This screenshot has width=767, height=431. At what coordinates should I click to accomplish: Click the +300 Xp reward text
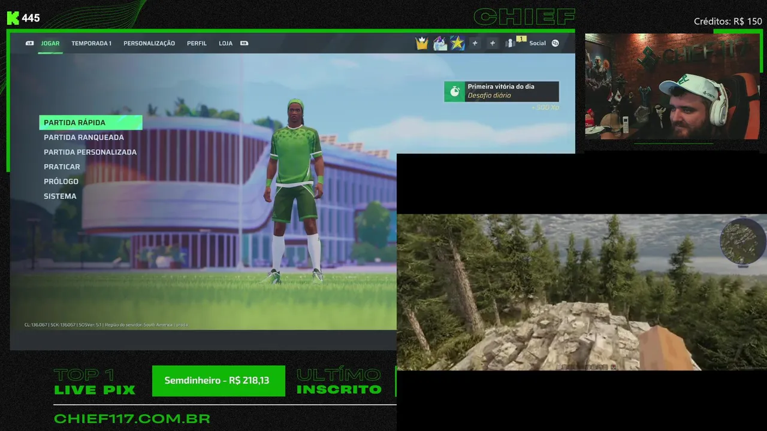click(x=545, y=108)
